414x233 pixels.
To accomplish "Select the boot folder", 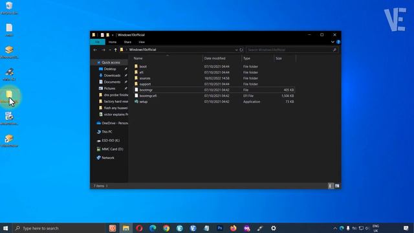I will tap(143, 67).
